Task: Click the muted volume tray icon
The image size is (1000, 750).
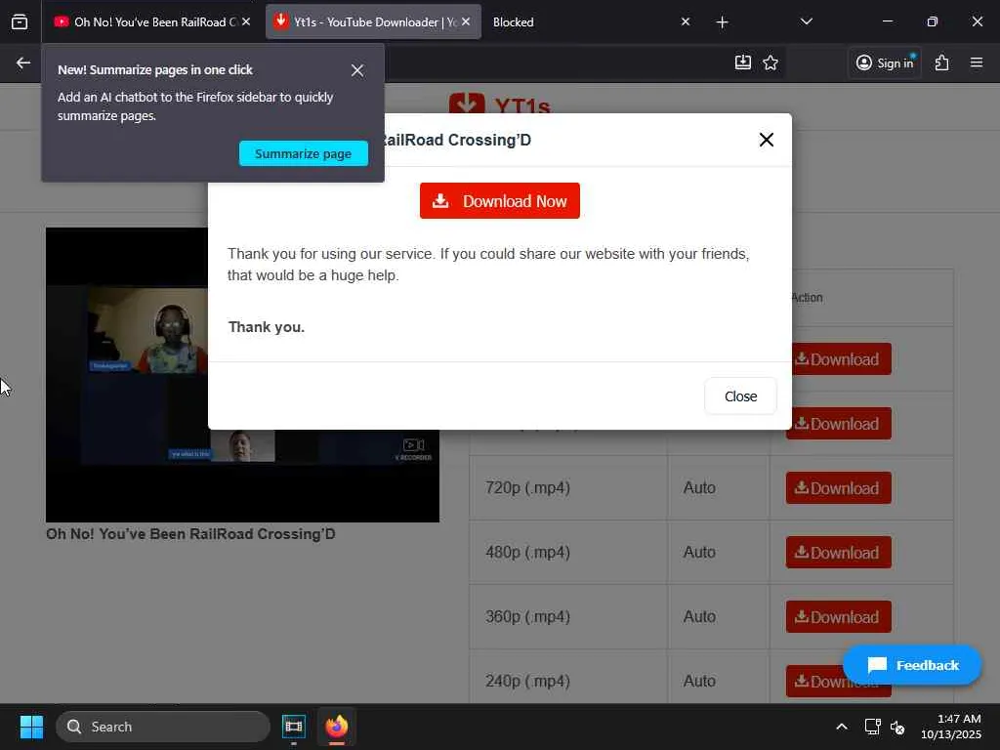Action: click(x=897, y=727)
